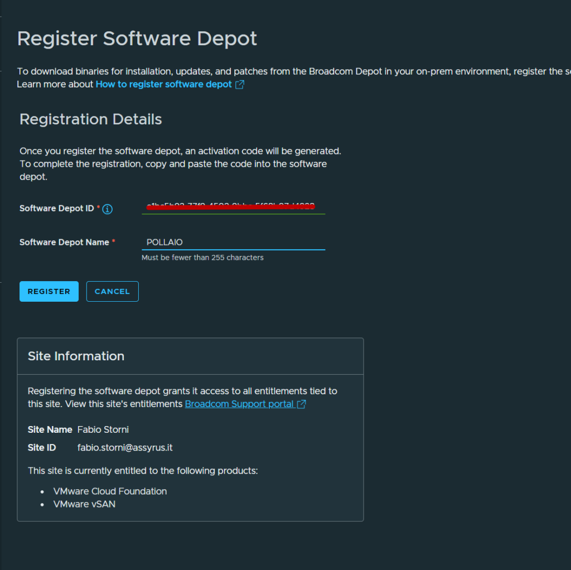The height and width of the screenshot is (570, 571).
Task: Click the Software Depot ID label
Action: pos(57,209)
